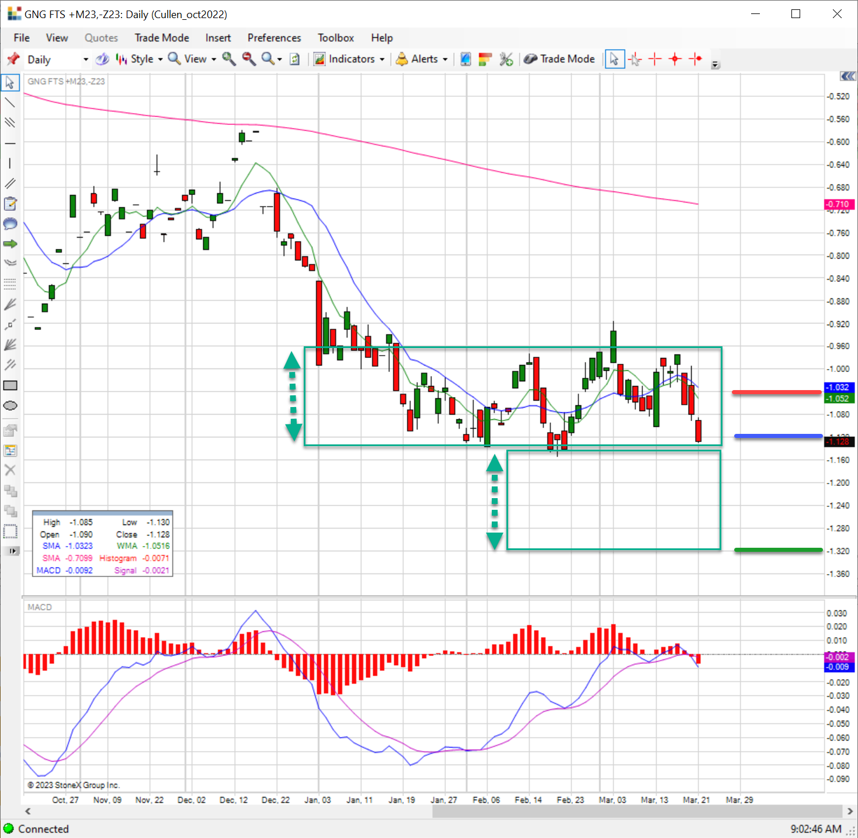858x838 pixels.
Task: Collapse the price axis double chevron
Action: 847,77
